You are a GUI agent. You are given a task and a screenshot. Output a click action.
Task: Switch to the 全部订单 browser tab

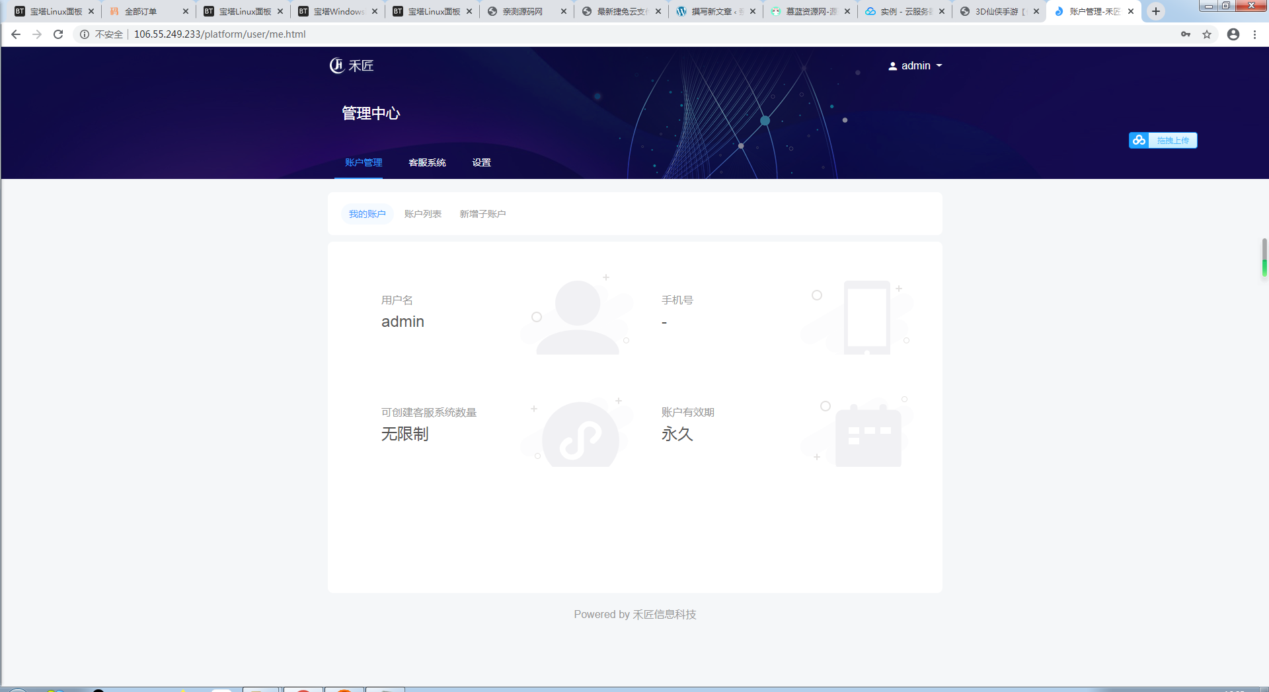pyautogui.click(x=141, y=11)
